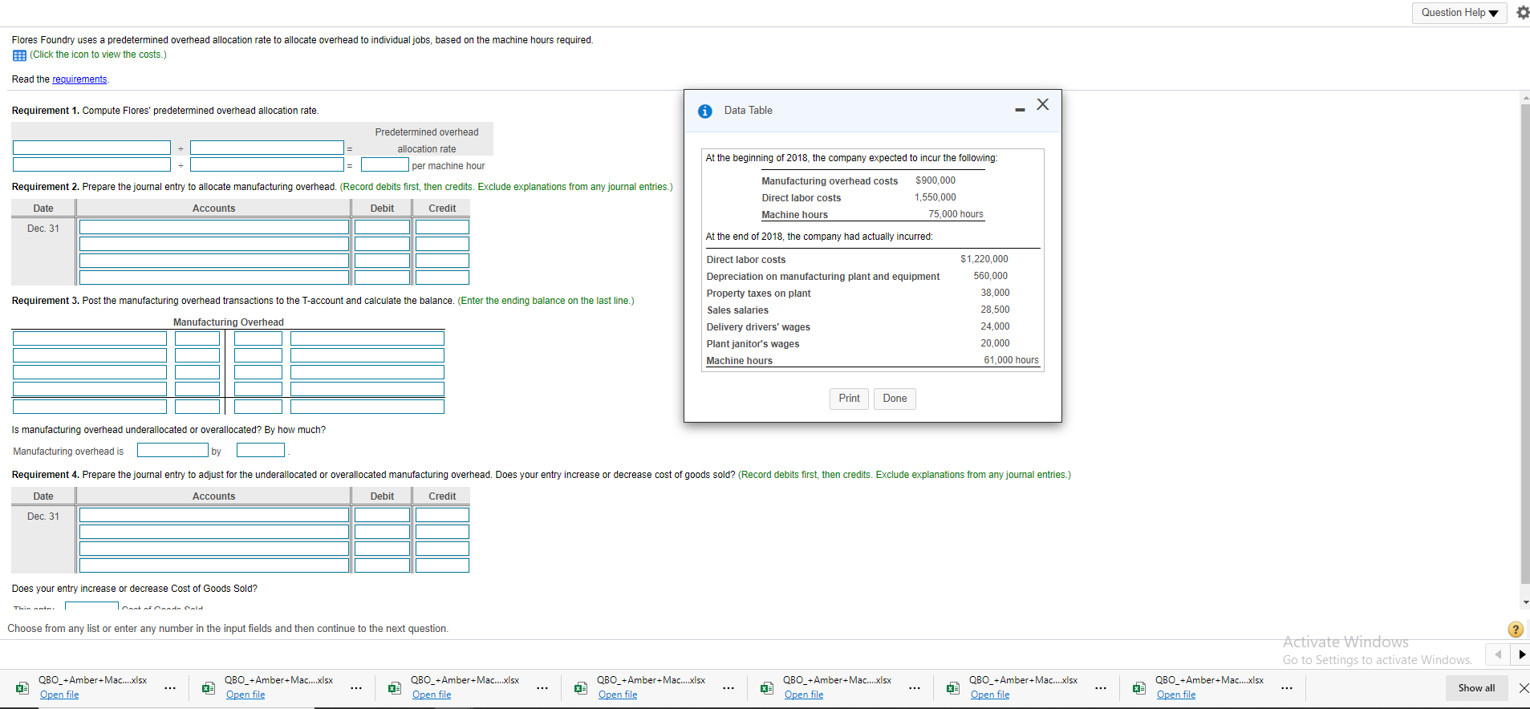Click first Debit field in Requirement 2 journal entry
The width and height of the screenshot is (1530, 709).
click(x=382, y=227)
